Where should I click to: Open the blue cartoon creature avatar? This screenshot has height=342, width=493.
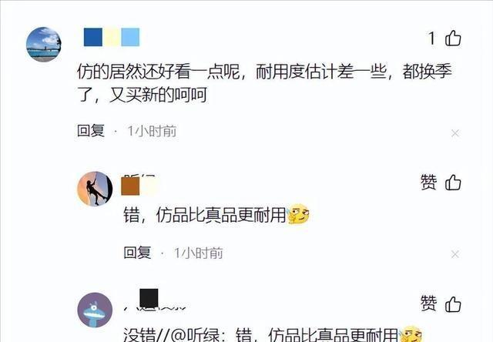click(x=95, y=310)
